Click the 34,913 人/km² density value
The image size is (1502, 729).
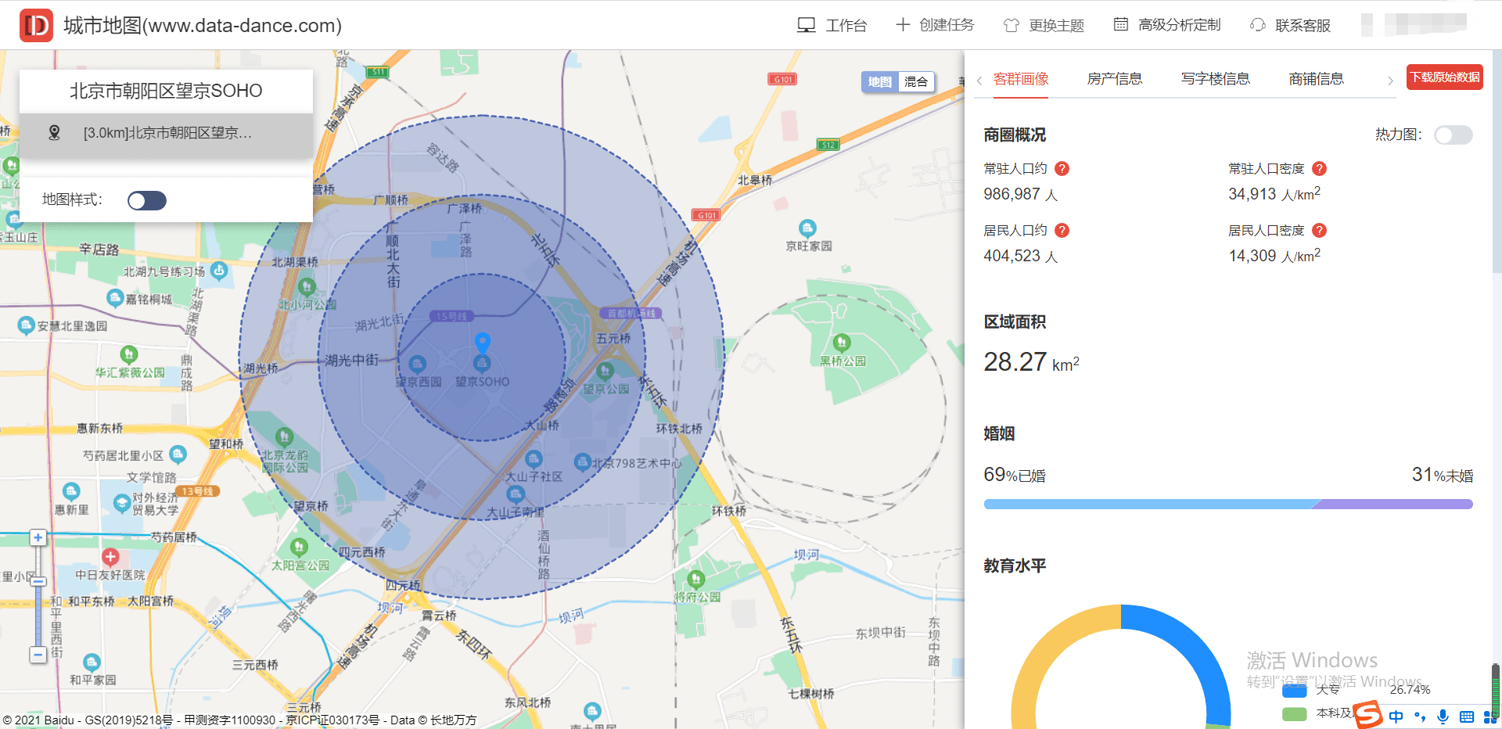pyautogui.click(x=1274, y=193)
